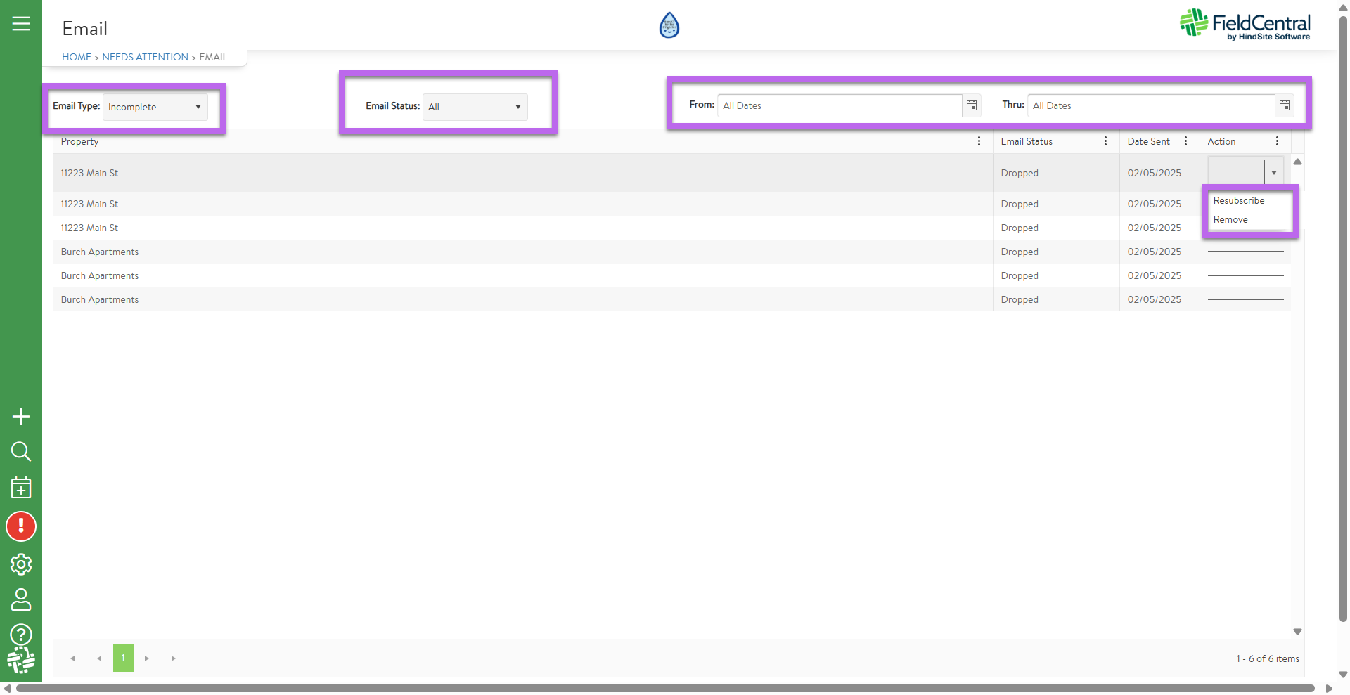The image size is (1350, 695).
Task: Open the Thru date calendar picker
Action: coord(1285,105)
